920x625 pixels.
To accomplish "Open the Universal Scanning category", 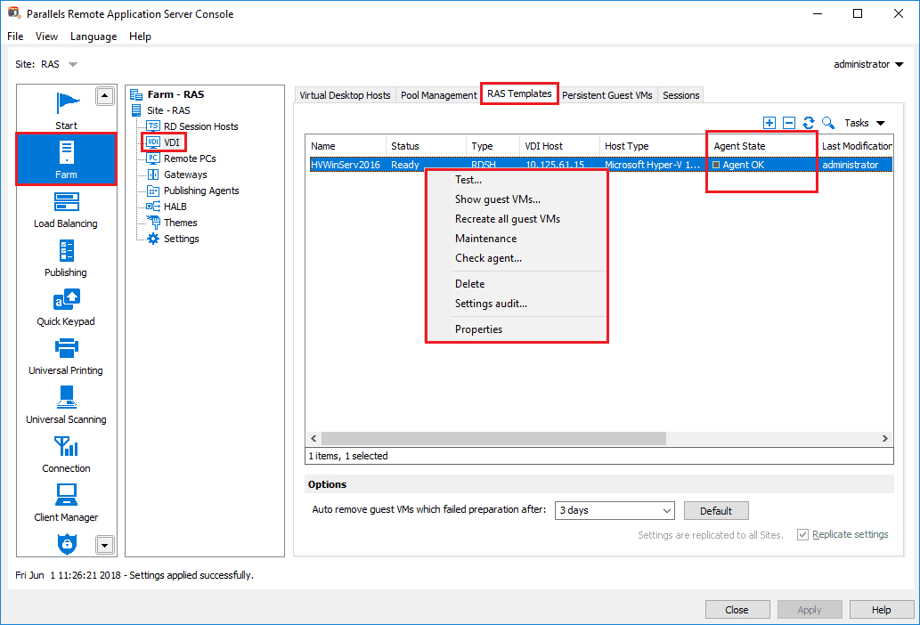I will 66,405.
